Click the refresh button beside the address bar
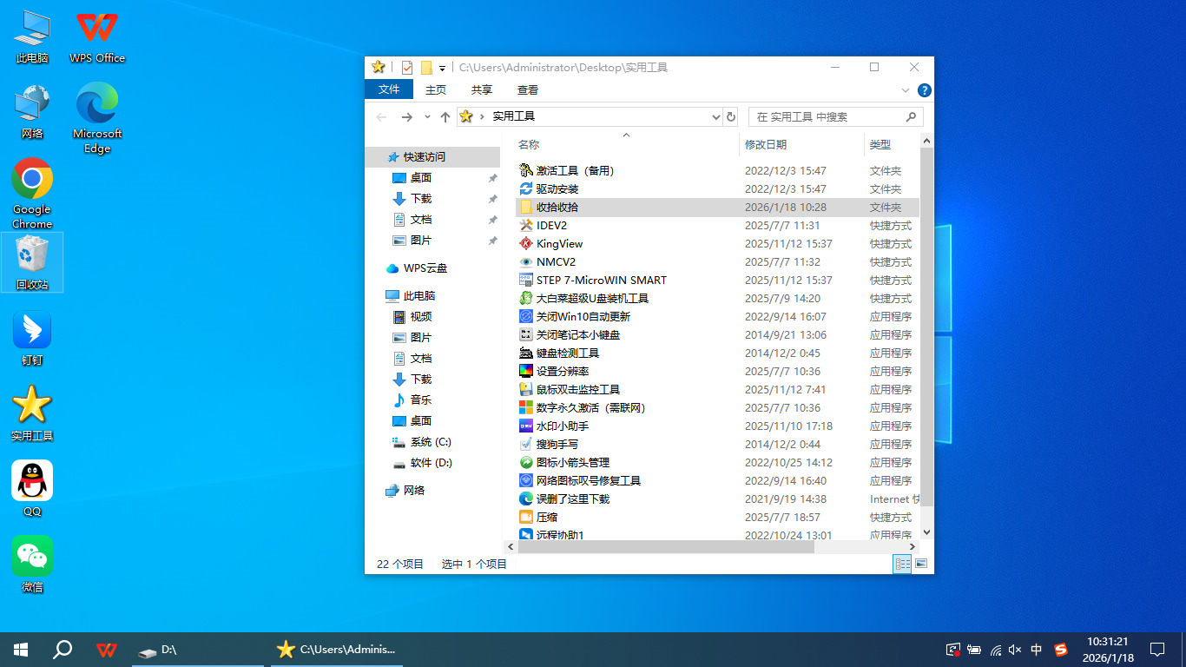The height and width of the screenshot is (667, 1186). 731,116
